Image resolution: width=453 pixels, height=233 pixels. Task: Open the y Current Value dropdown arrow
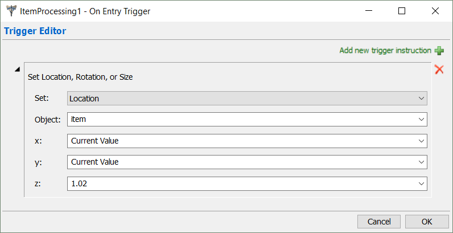pos(421,162)
